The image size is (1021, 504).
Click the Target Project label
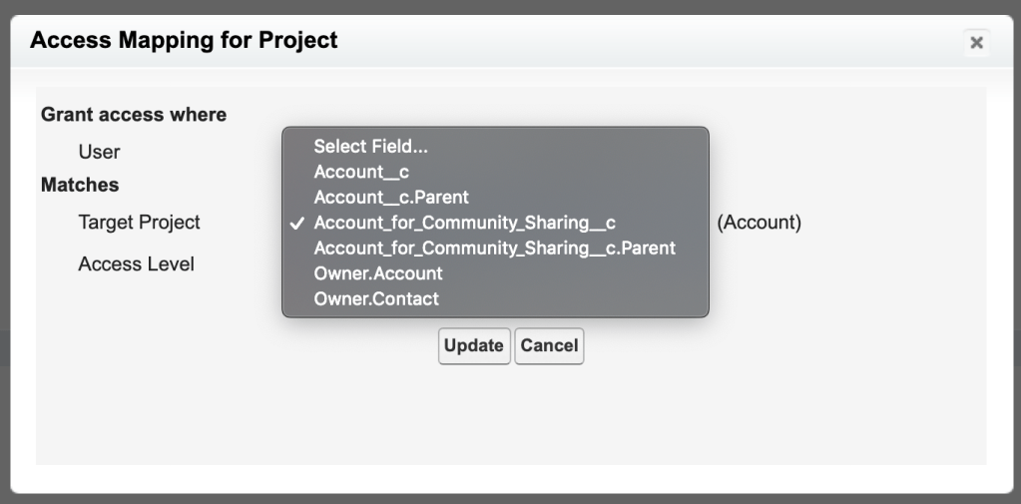(139, 223)
